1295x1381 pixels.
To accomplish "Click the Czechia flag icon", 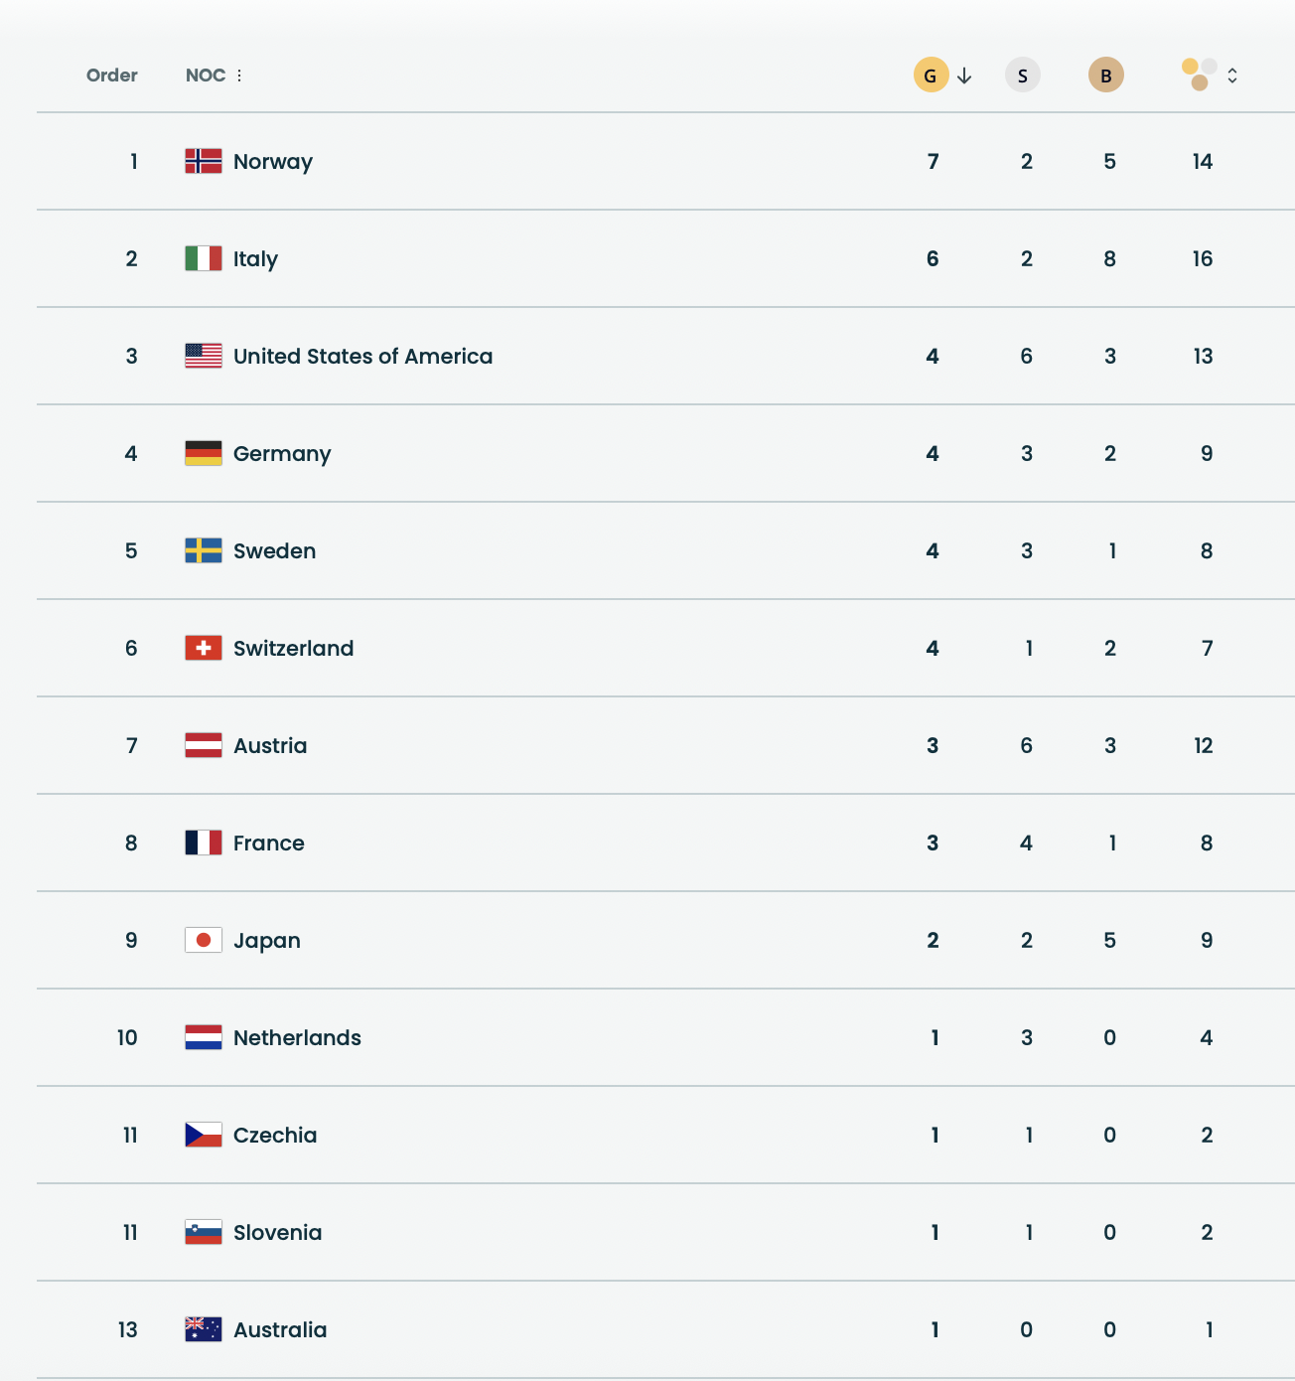I will 204,1135.
